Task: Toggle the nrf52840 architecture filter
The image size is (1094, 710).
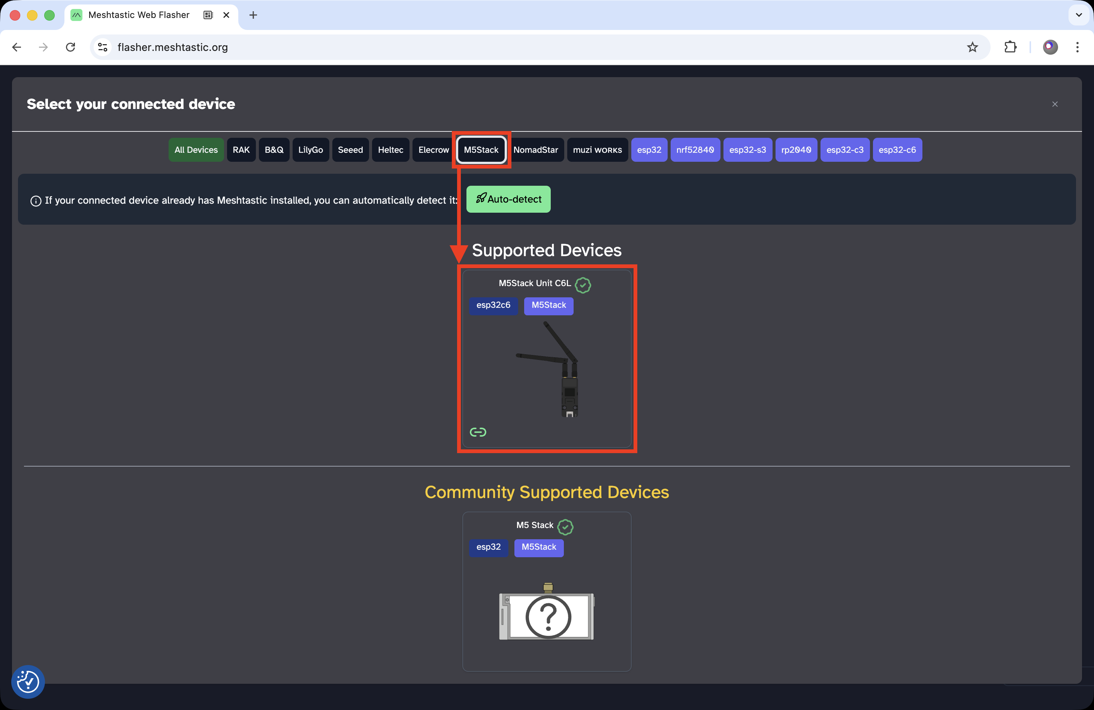Action: (695, 150)
